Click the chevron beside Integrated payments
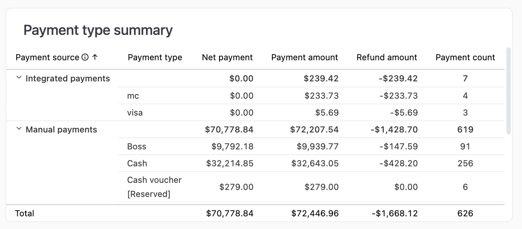The width and height of the screenshot is (522, 229). tap(19, 78)
